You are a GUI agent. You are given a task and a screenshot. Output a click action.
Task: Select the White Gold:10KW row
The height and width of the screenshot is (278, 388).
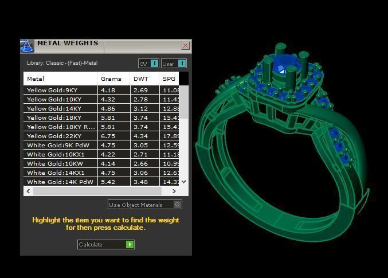(x=101, y=163)
